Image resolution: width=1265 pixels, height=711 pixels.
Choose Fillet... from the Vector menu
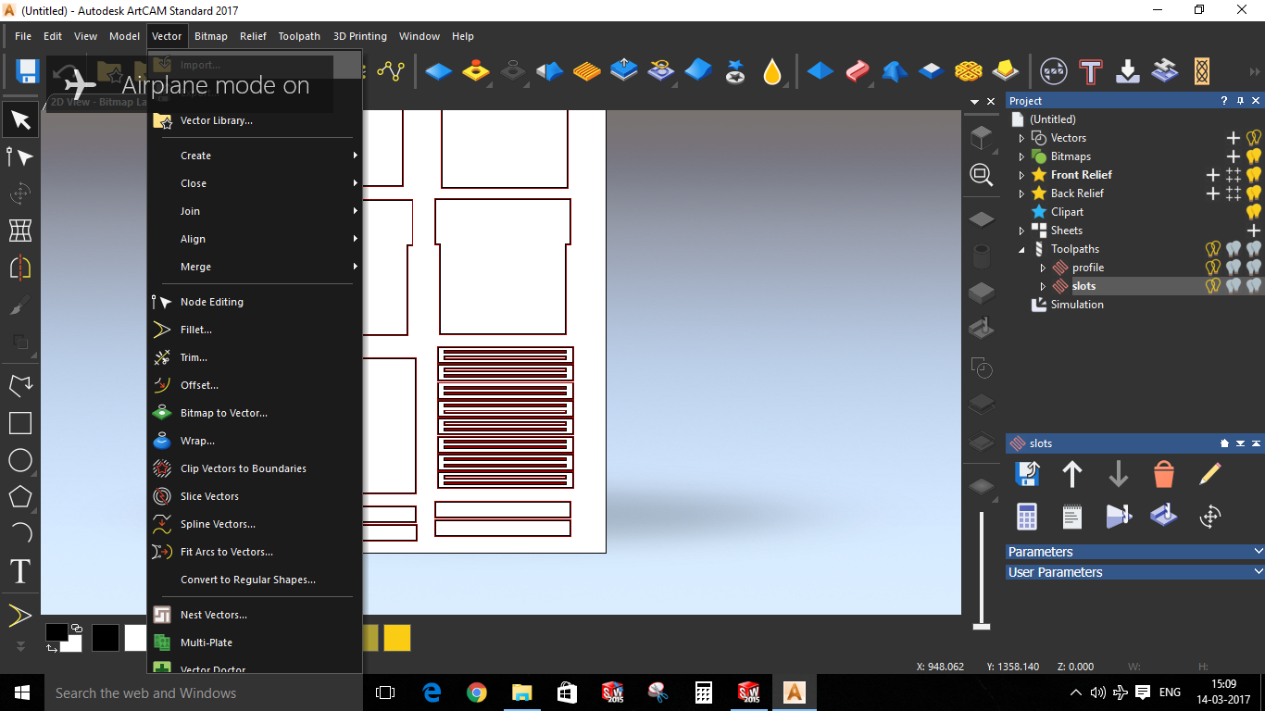pyautogui.click(x=255, y=330)
